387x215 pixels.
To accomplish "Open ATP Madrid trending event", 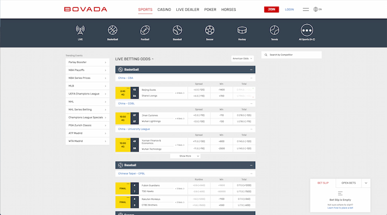I will click(87, 133).
